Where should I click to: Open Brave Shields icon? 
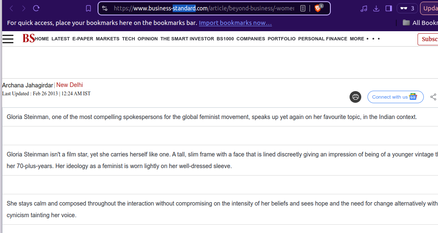(x=318, y=8)
